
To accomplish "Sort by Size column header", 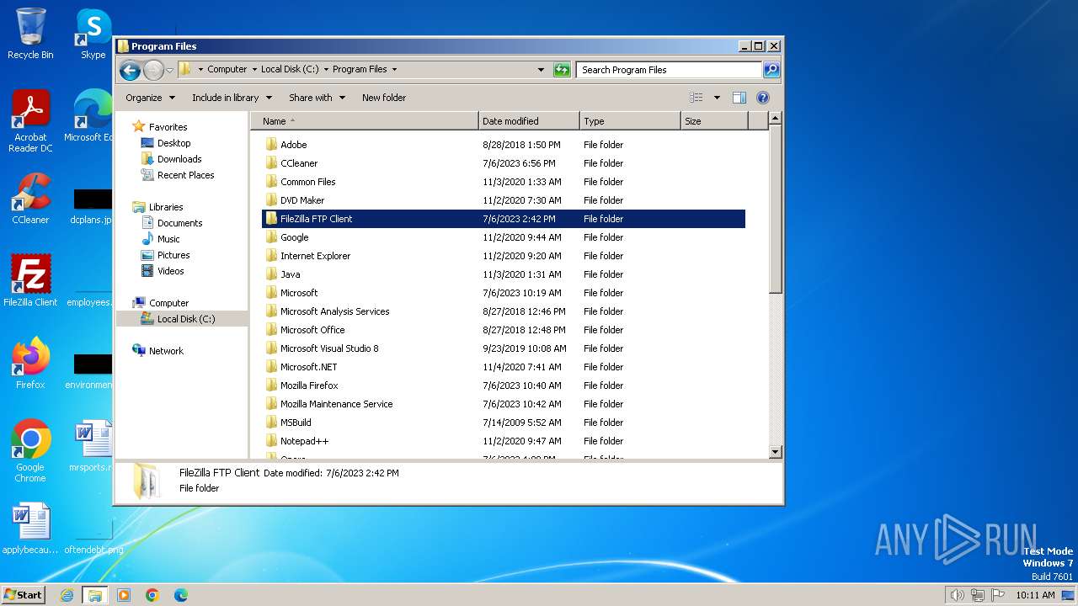I will pyautogui.click(x=714, y=121).
